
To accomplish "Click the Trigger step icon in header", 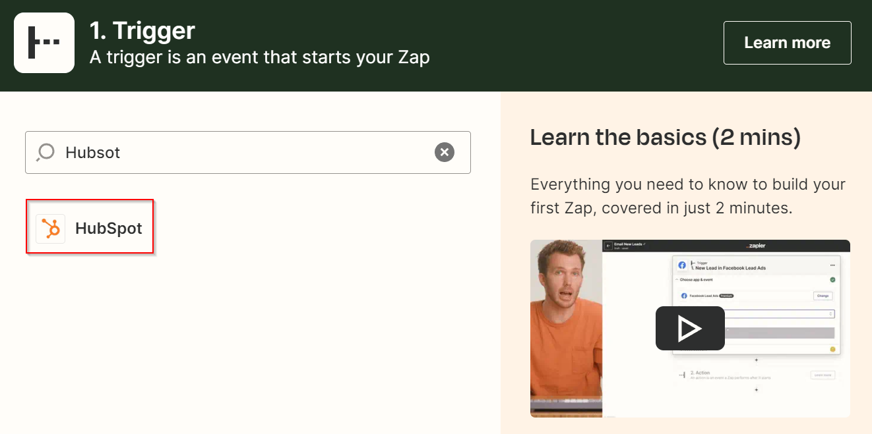I will (x=44, y=42).
